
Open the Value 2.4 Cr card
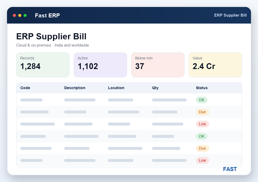click(x=215, y=65)
